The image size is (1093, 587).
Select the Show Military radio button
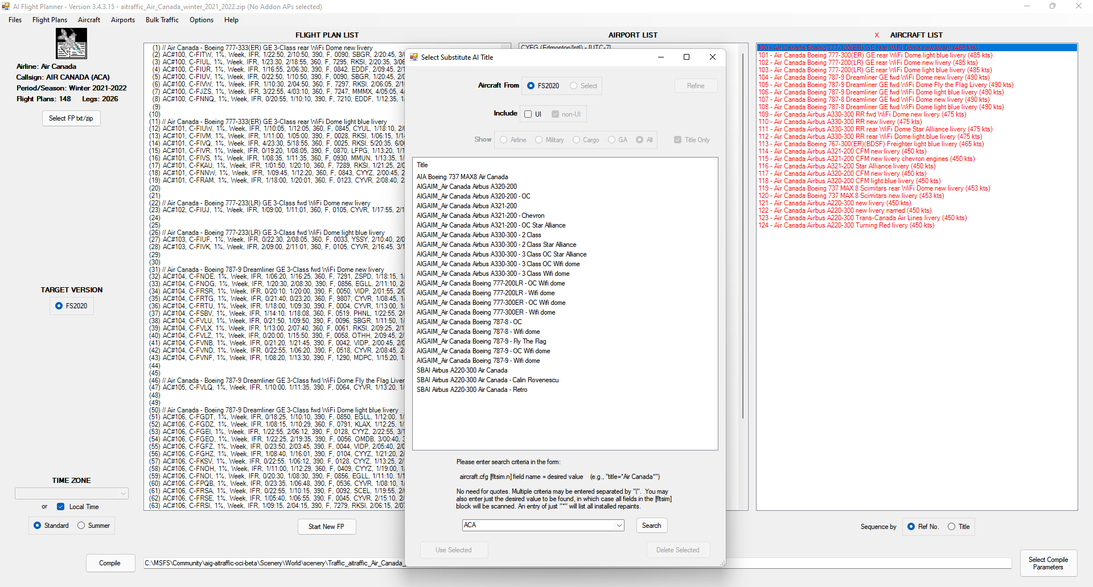click(x=539, y=140)
